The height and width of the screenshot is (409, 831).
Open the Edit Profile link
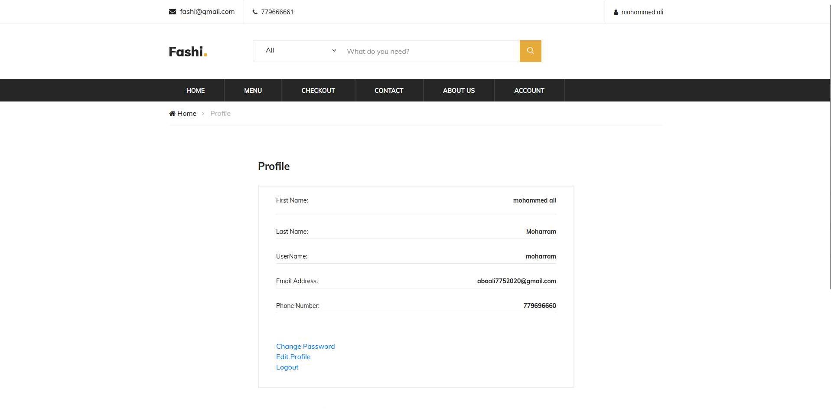tap(293, 357)
